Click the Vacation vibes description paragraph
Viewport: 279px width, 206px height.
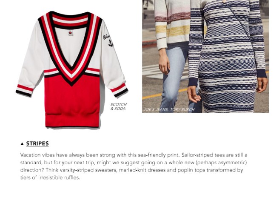(x=134, y=166)
